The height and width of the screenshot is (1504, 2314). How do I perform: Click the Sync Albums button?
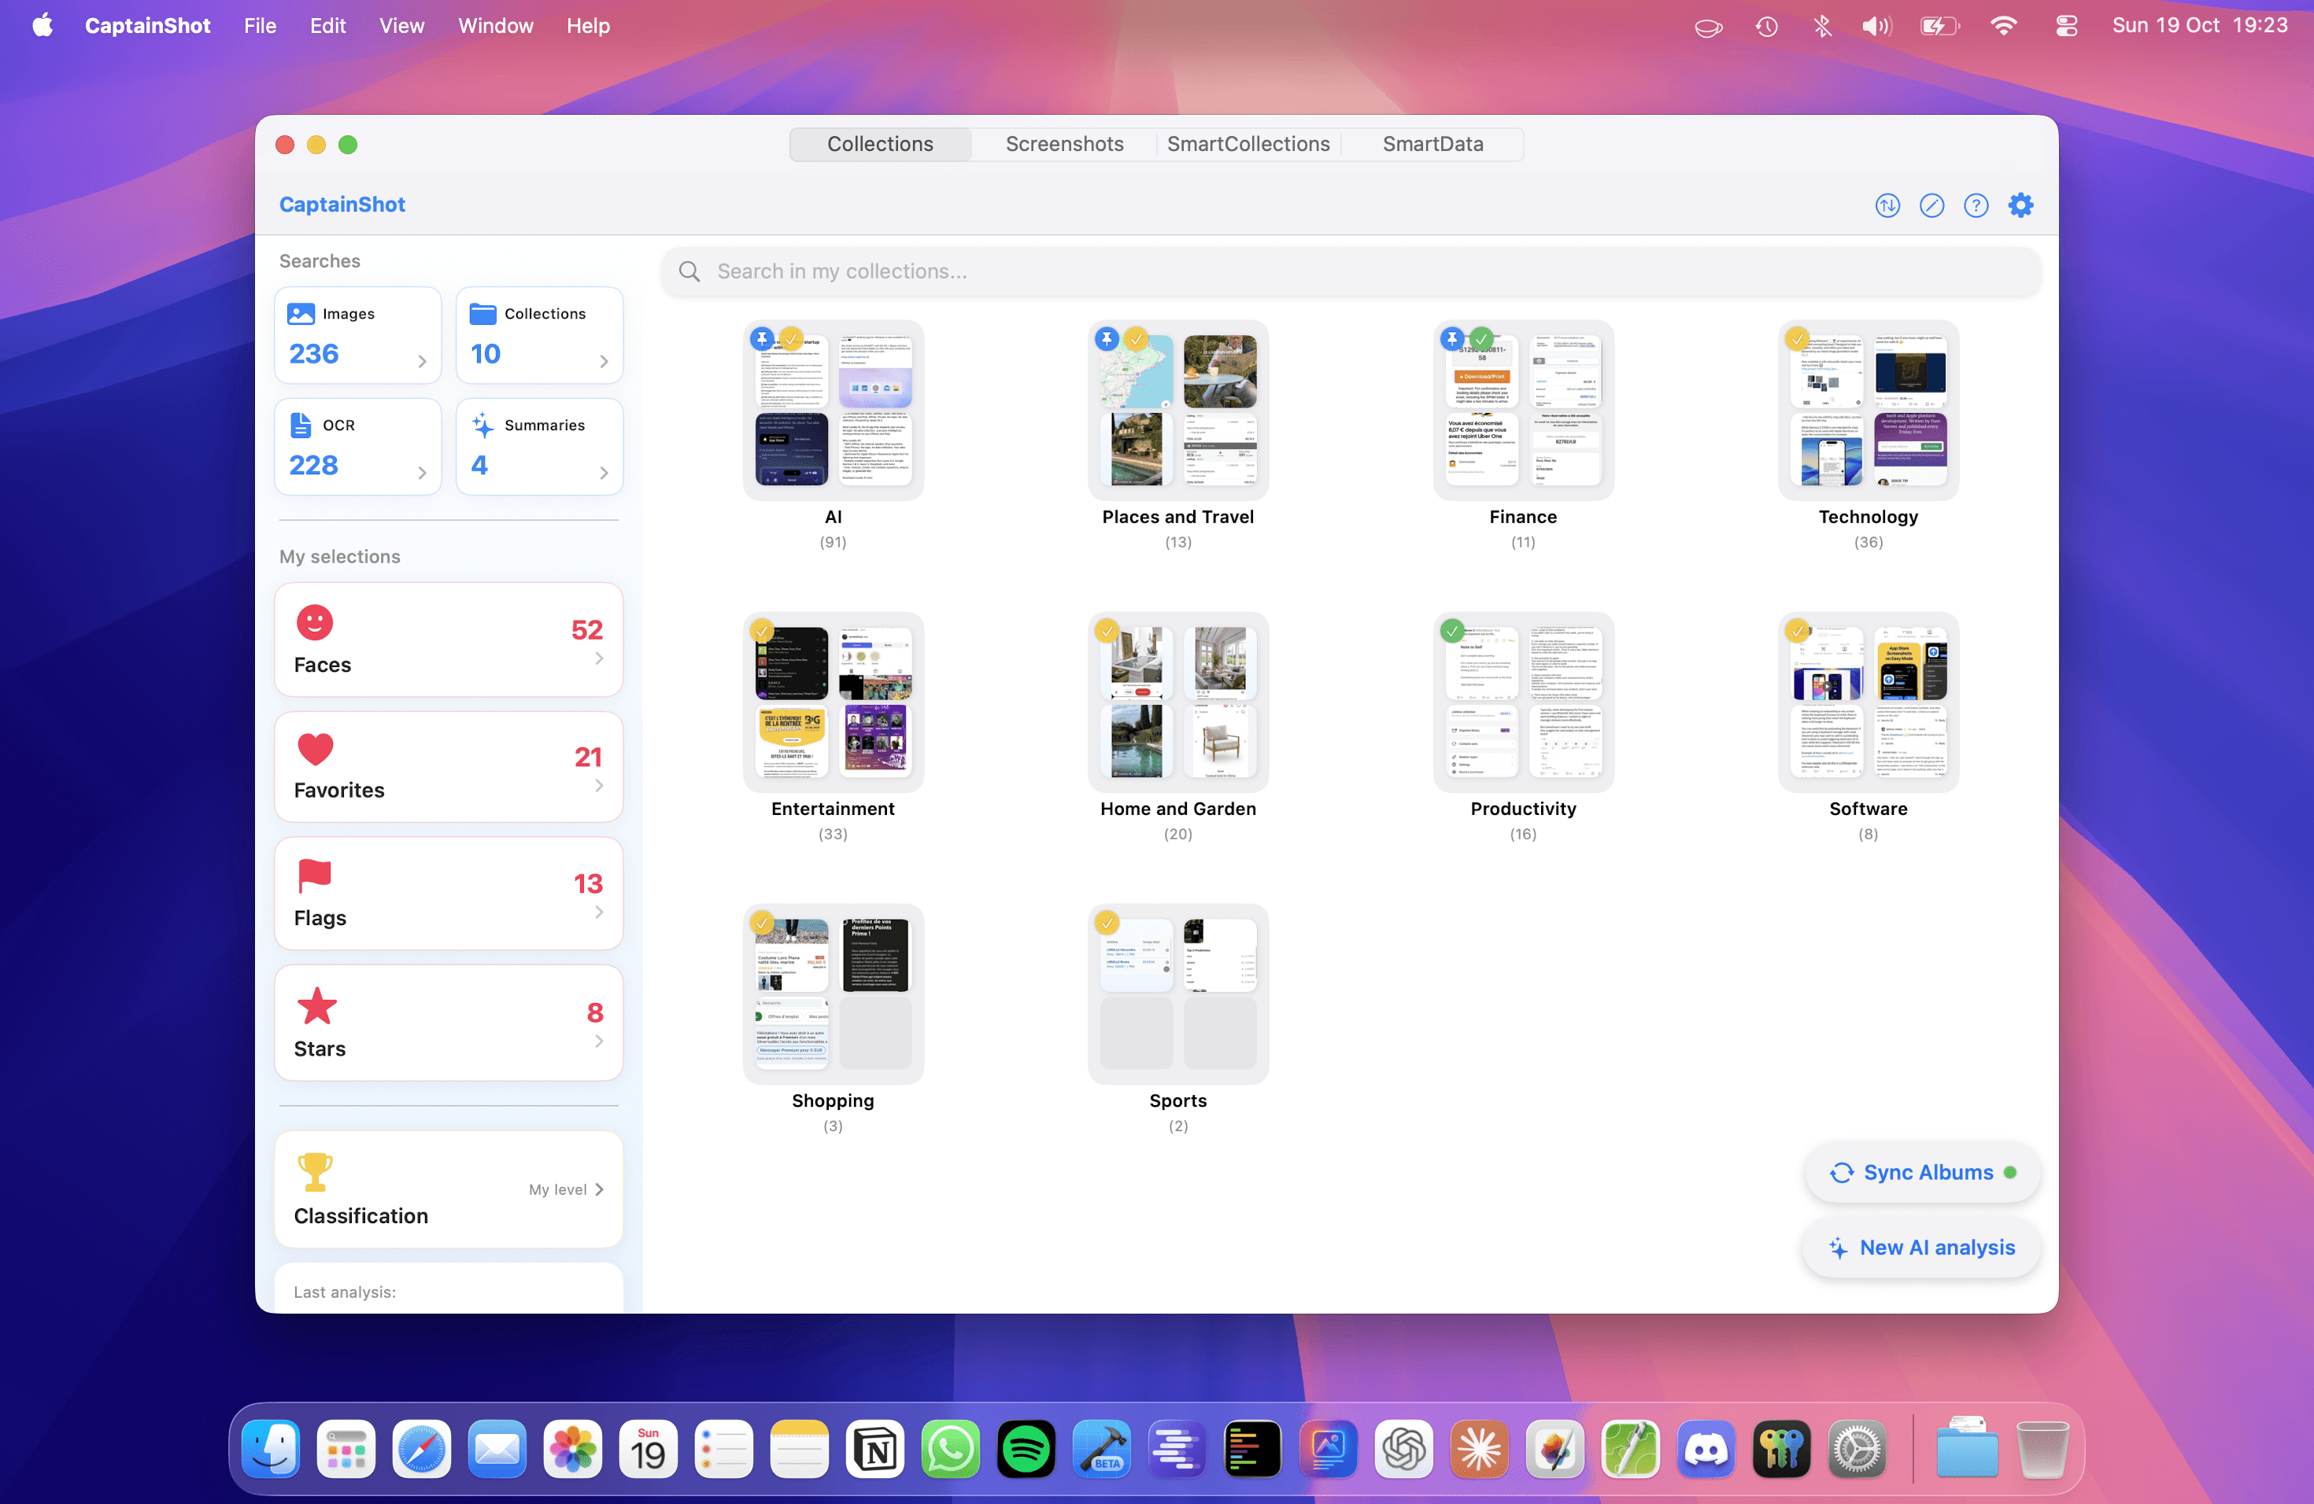1922,1173
